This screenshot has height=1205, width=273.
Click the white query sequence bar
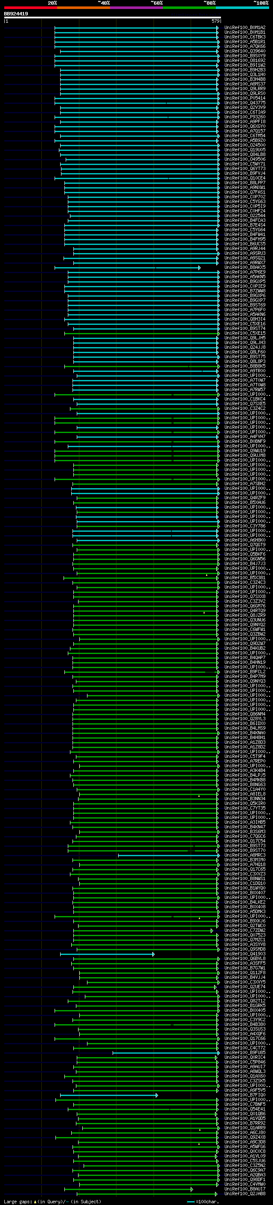point(113,18)
